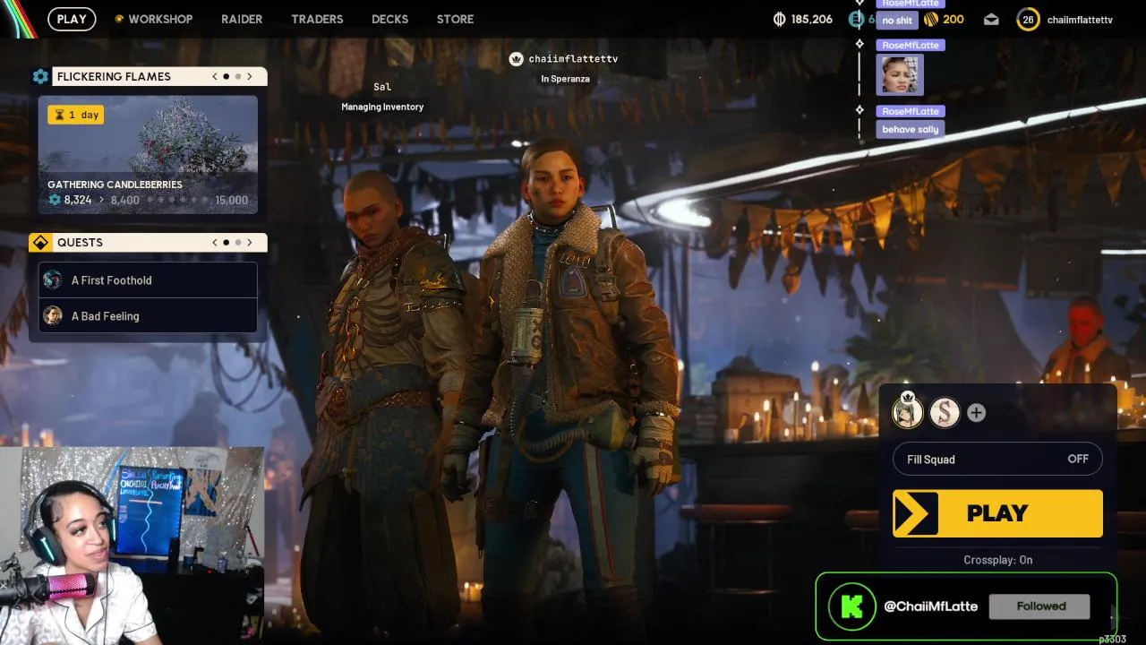Screen dimensions: 1146x645
Task: Click the @ChaiiMfLatte handle in banner
Action: [931, 606]
